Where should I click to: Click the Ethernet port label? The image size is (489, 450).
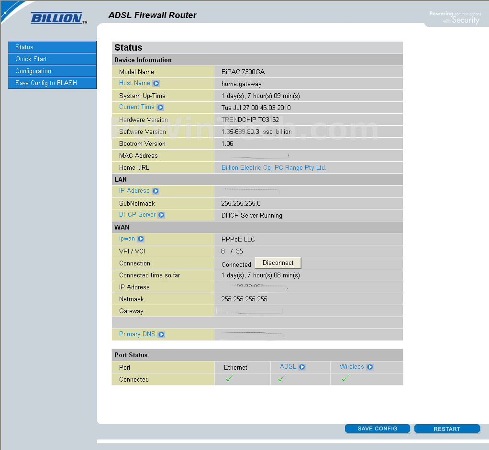click(x=235, y=368)
